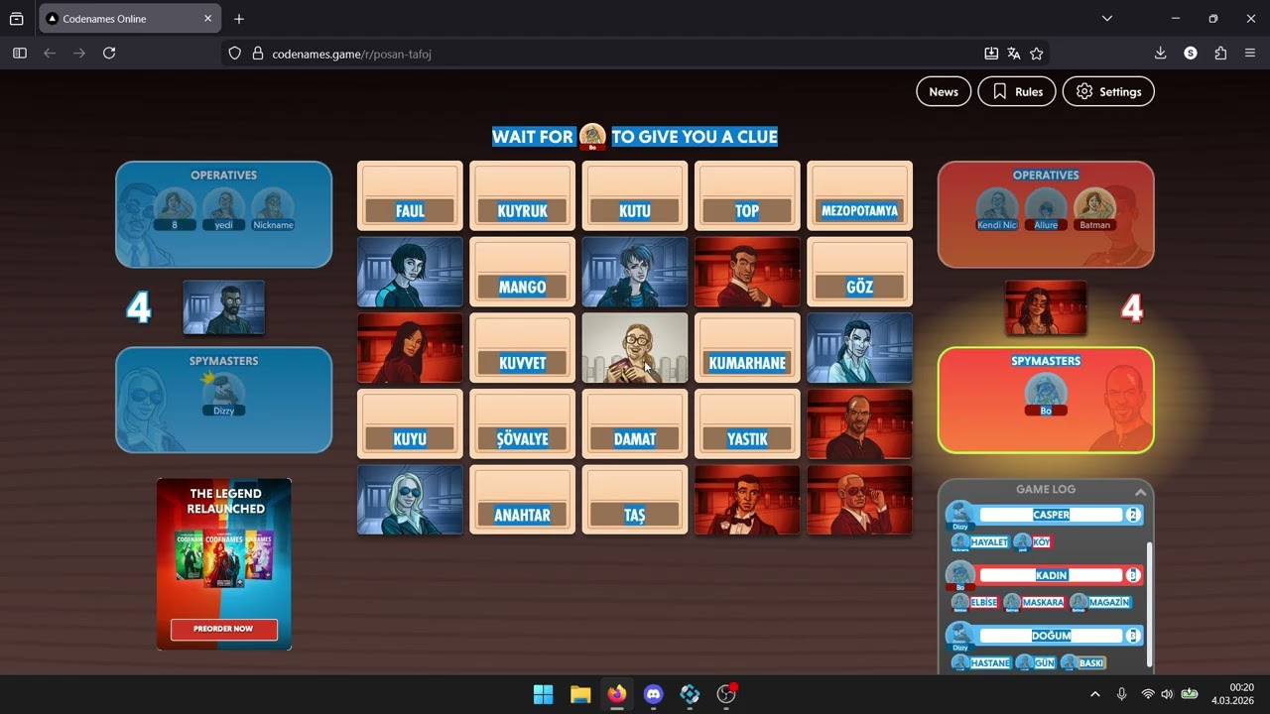The width and height of the screenshot is (1270, 714).
Task: Open the Firefox downloads panel
Action: click(1160, 54)
